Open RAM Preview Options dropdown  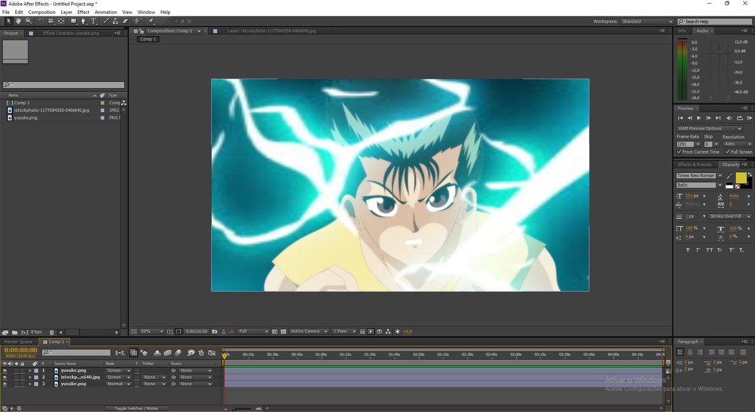tap(709, 128)
